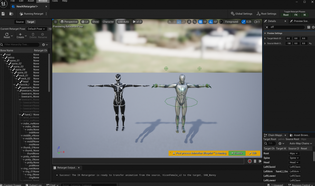Image resolution: width=315 pixels, height=186 pixels.
Task: Click the bone hierarchy vertical scrollbar
Action: [49, 72]
